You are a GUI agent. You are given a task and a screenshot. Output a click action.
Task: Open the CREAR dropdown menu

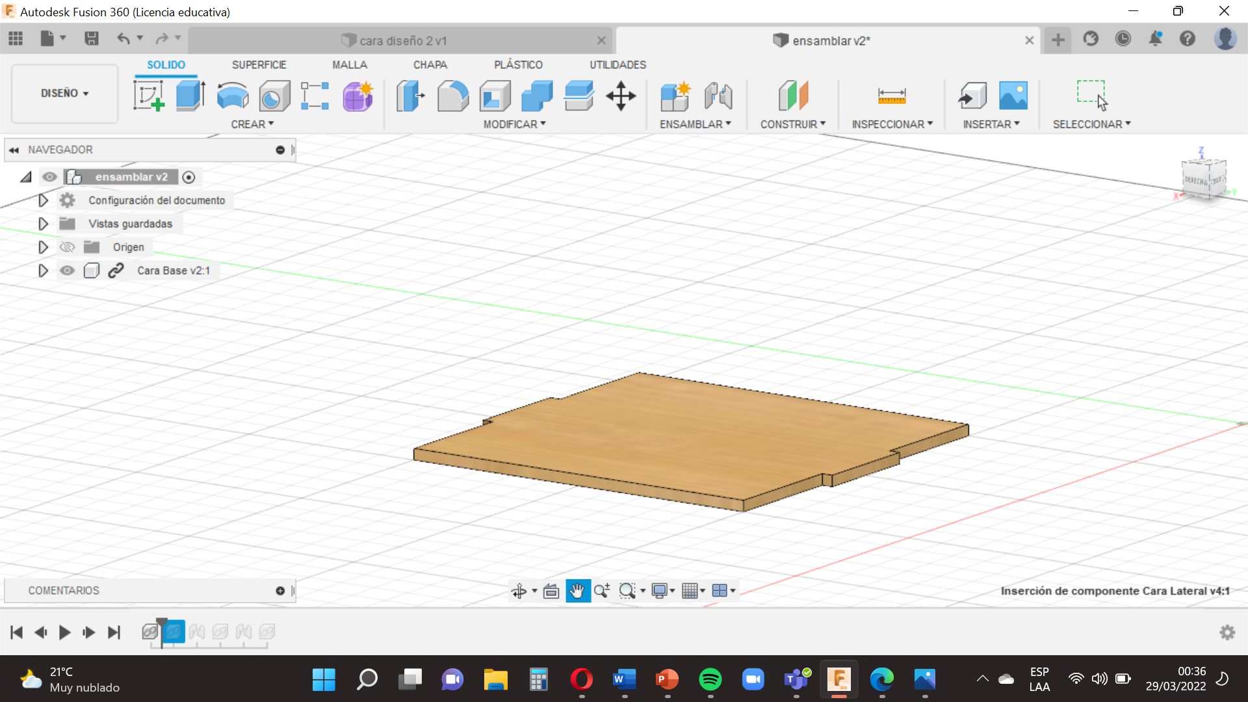click(252, 124)
